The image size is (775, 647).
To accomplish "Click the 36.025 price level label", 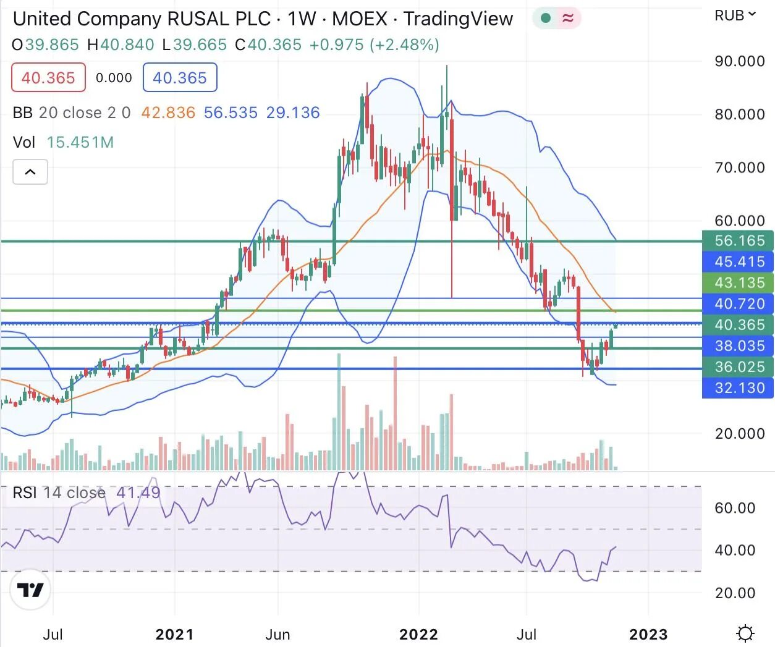I will 739,366.
